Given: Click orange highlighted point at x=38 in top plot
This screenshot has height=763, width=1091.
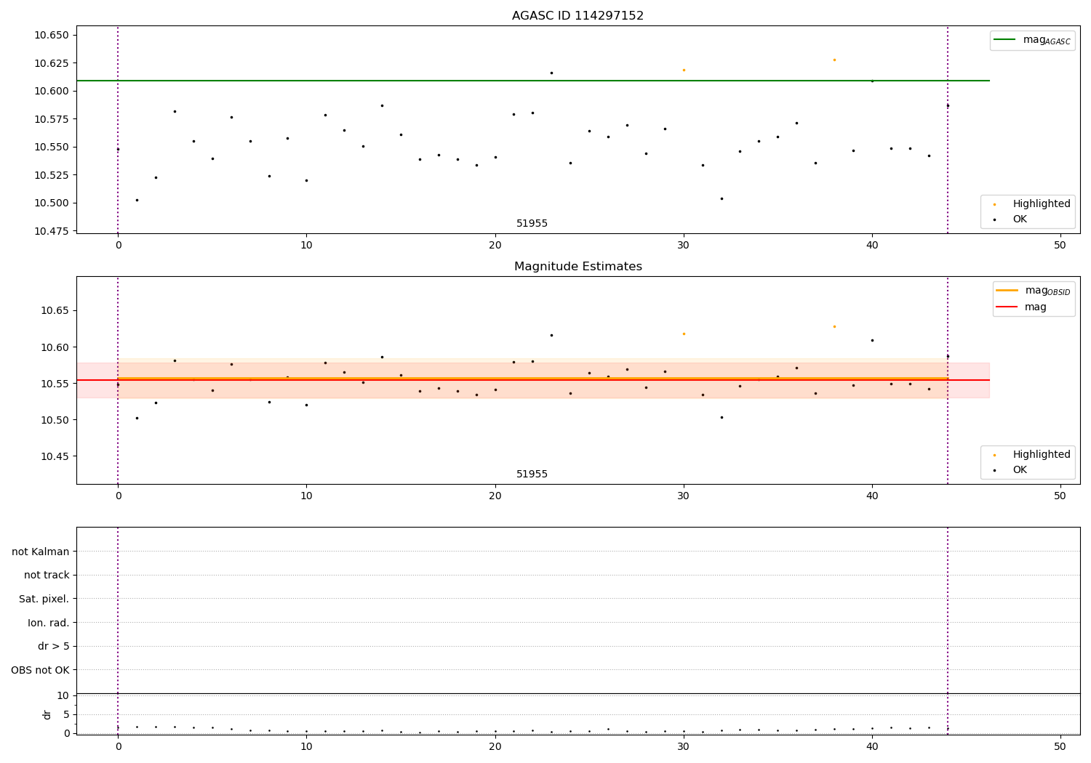Looking at the screenshot, I should pos(834,60).
